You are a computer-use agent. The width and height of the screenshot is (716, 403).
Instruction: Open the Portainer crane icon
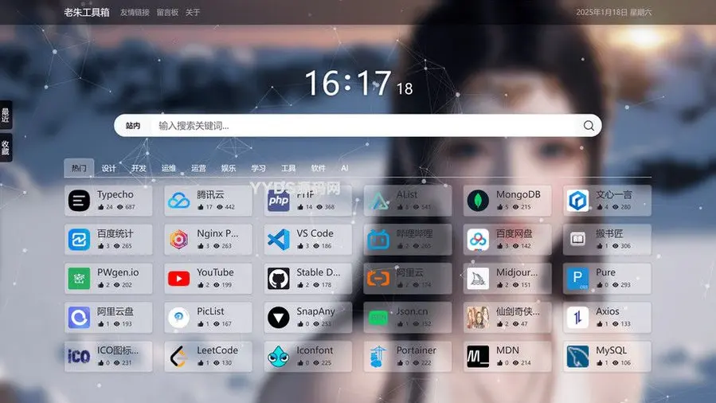[x=378, y=357]
